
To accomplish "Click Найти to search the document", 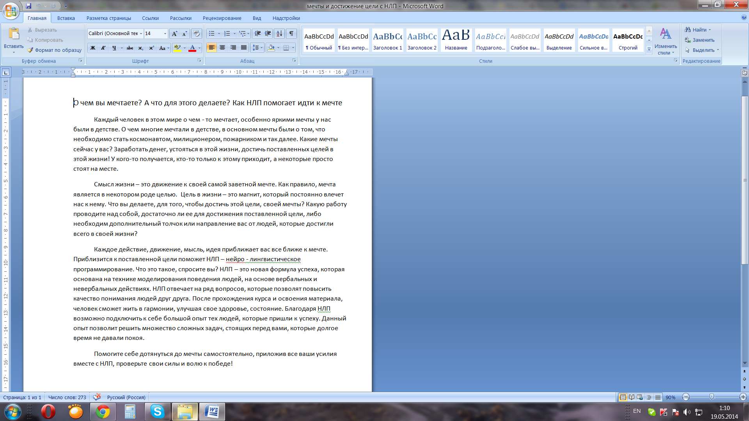I will click(x=698, y=30).
